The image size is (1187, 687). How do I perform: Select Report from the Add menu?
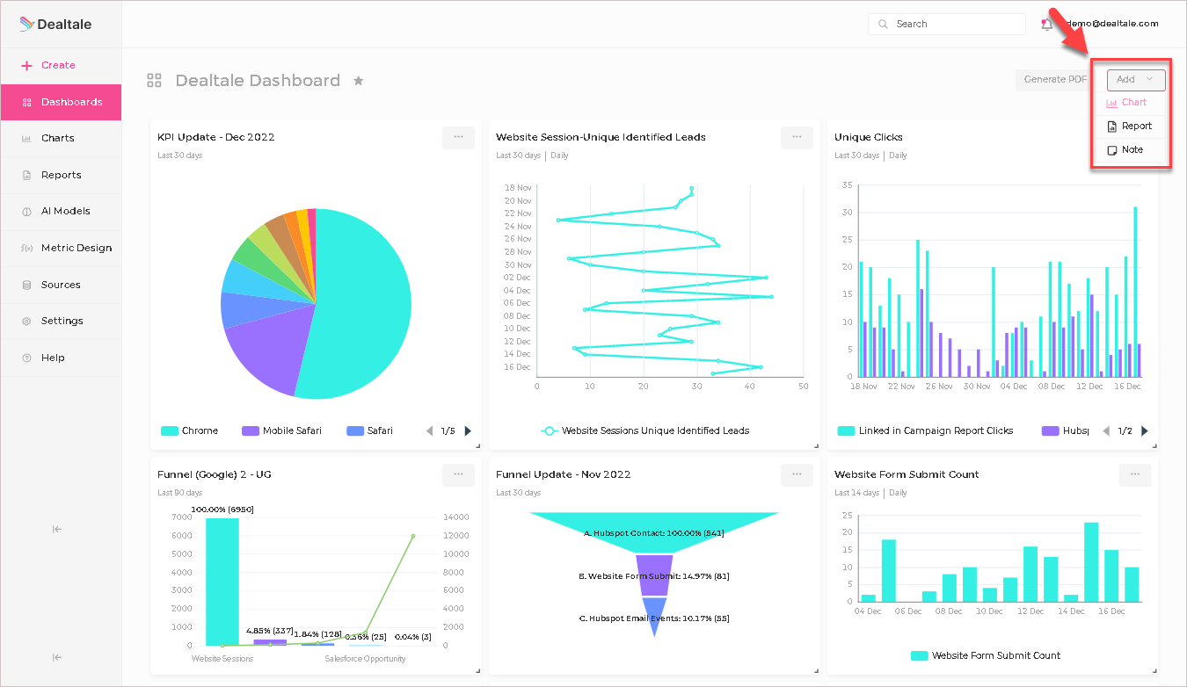[1130, 127]
